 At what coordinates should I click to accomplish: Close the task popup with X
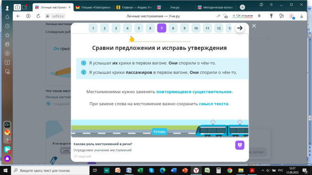click(x=254, y=26)
